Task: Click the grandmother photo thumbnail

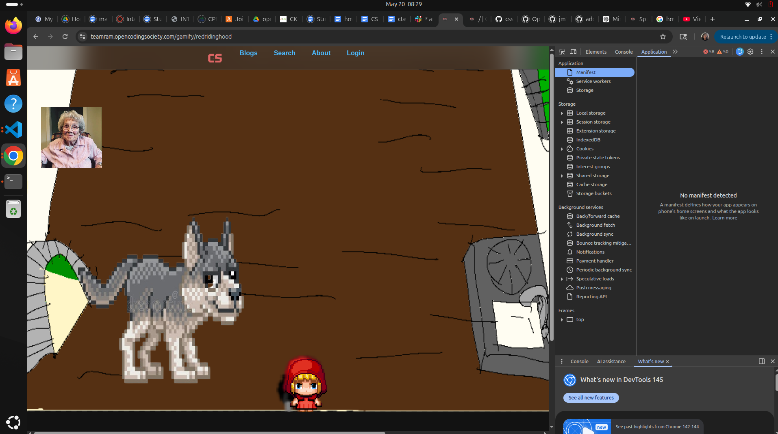Action: pyautogui.click(x=72, y=138)
